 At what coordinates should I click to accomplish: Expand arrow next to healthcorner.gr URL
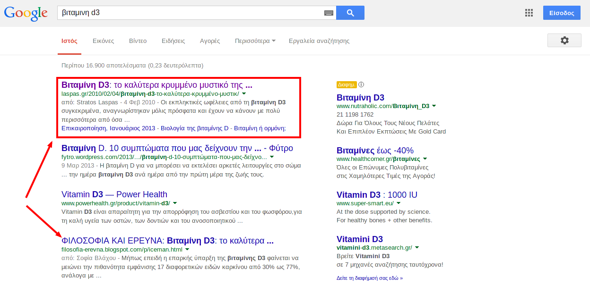tap(425, 159)
